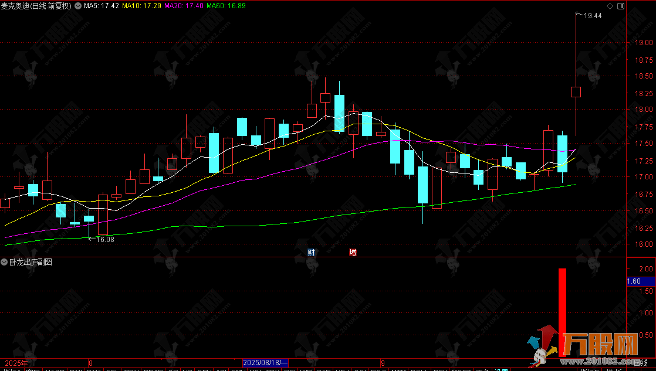Image resolution: width=656 pixels, height=371 pixels.
Task: Click the month 8 marker on the time axis
Action: pyautogui.click(x=91, y=363)
